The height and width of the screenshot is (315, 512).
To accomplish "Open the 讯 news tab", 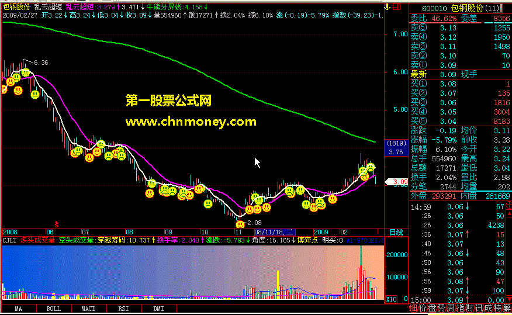I will pos(479,308).
